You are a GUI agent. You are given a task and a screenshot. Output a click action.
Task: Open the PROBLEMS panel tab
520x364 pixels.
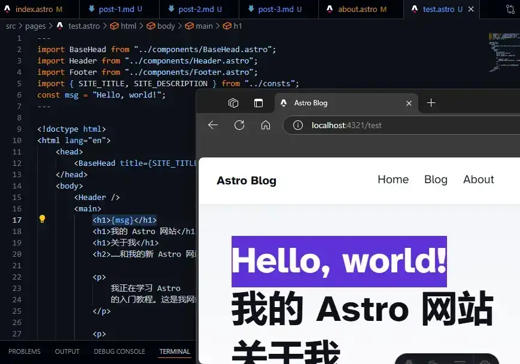(x=24, y=351)
